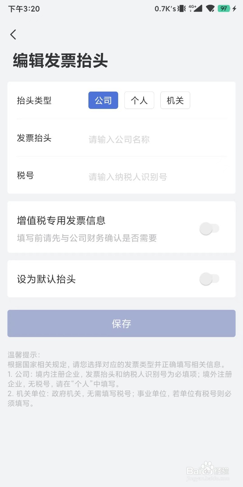Tap the Baidu 经验 watermark logo
The width and height of the screenshot is (243, 487).
tap(208, 471)
